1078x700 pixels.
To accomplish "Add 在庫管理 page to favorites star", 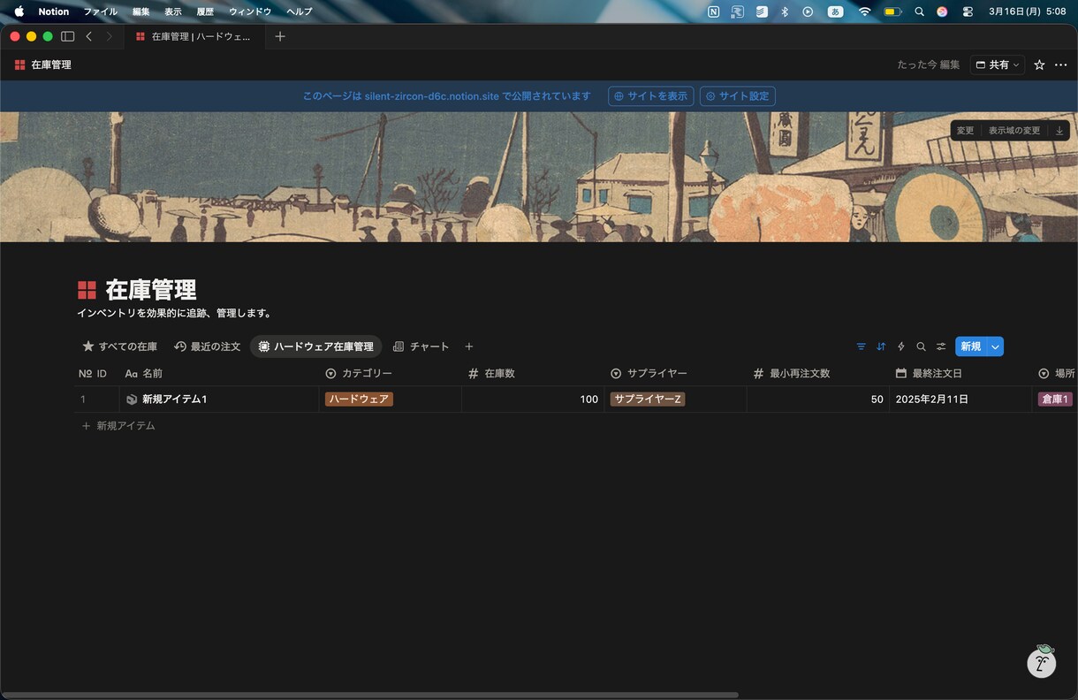I will point(1039,65).
